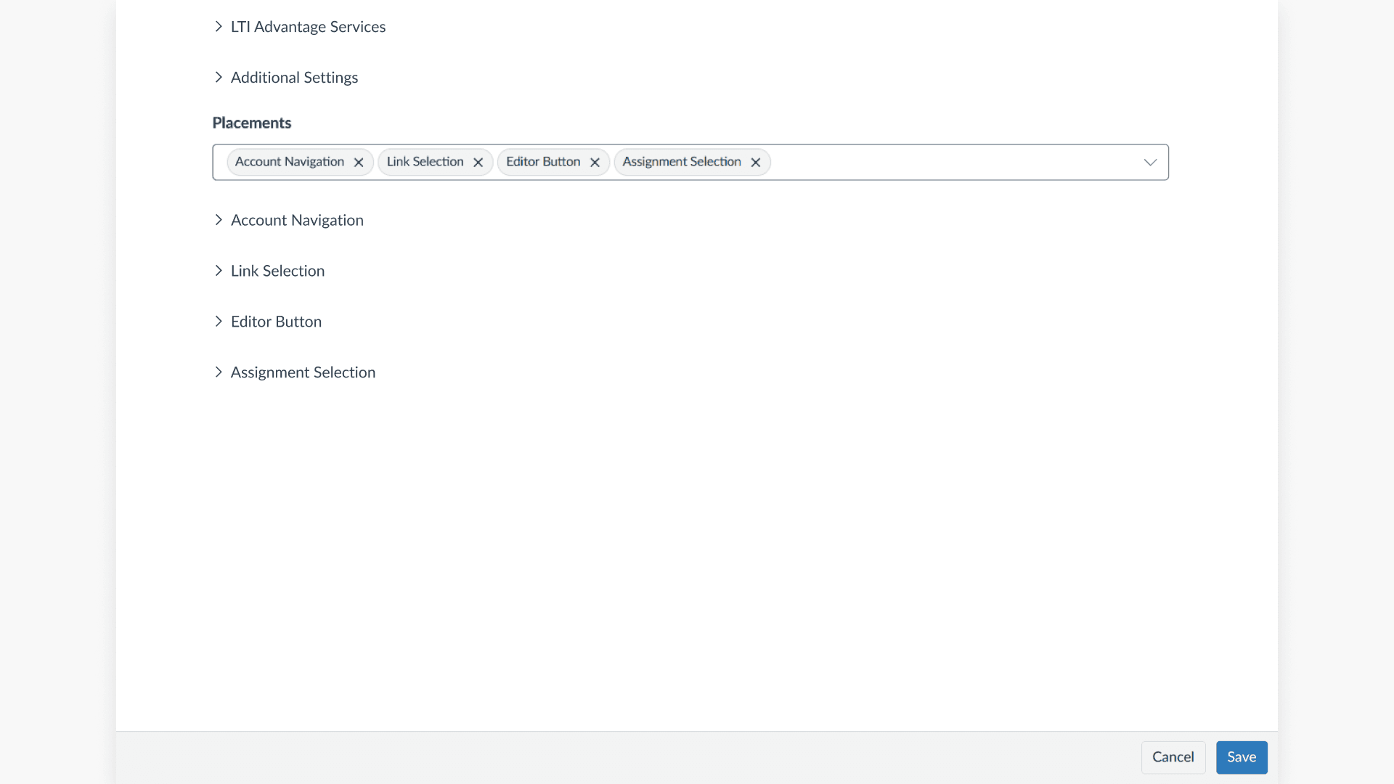Select the Account Navigation tag text
1394x784 pixels.
[289, 162]
